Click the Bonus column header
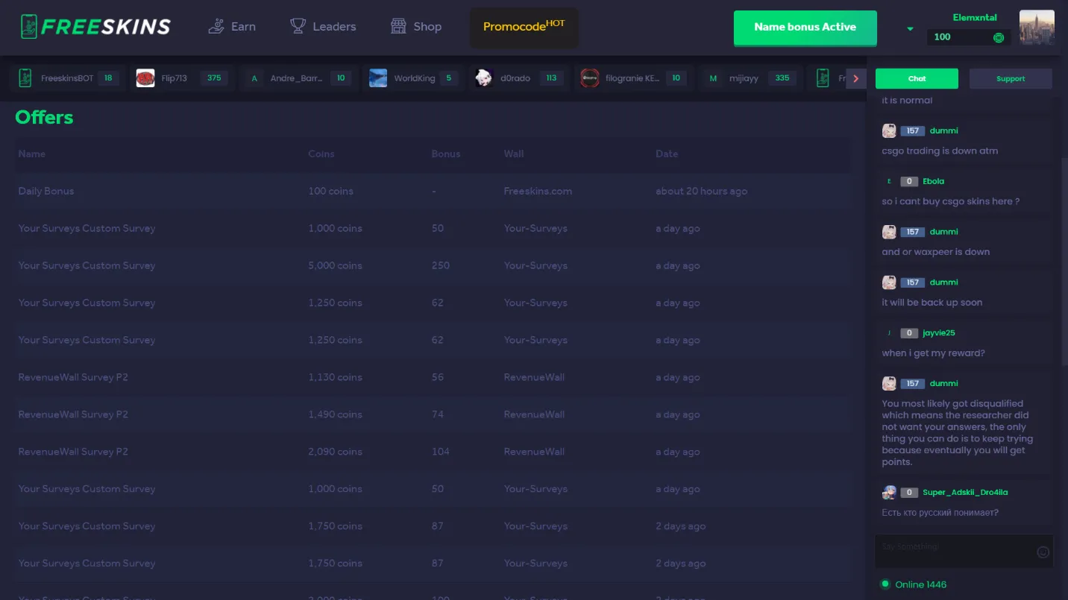Screen dimensions: 1068x600 pyautogui.click(x=446, y=154)
